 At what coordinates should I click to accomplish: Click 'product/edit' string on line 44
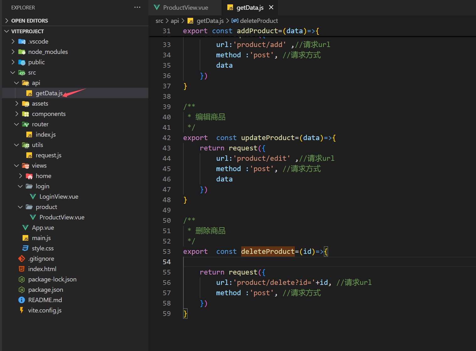[262, 158]
